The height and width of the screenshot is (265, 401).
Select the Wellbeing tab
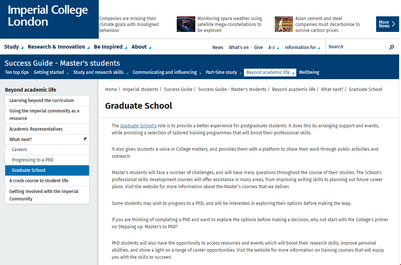tap(309, 72)
